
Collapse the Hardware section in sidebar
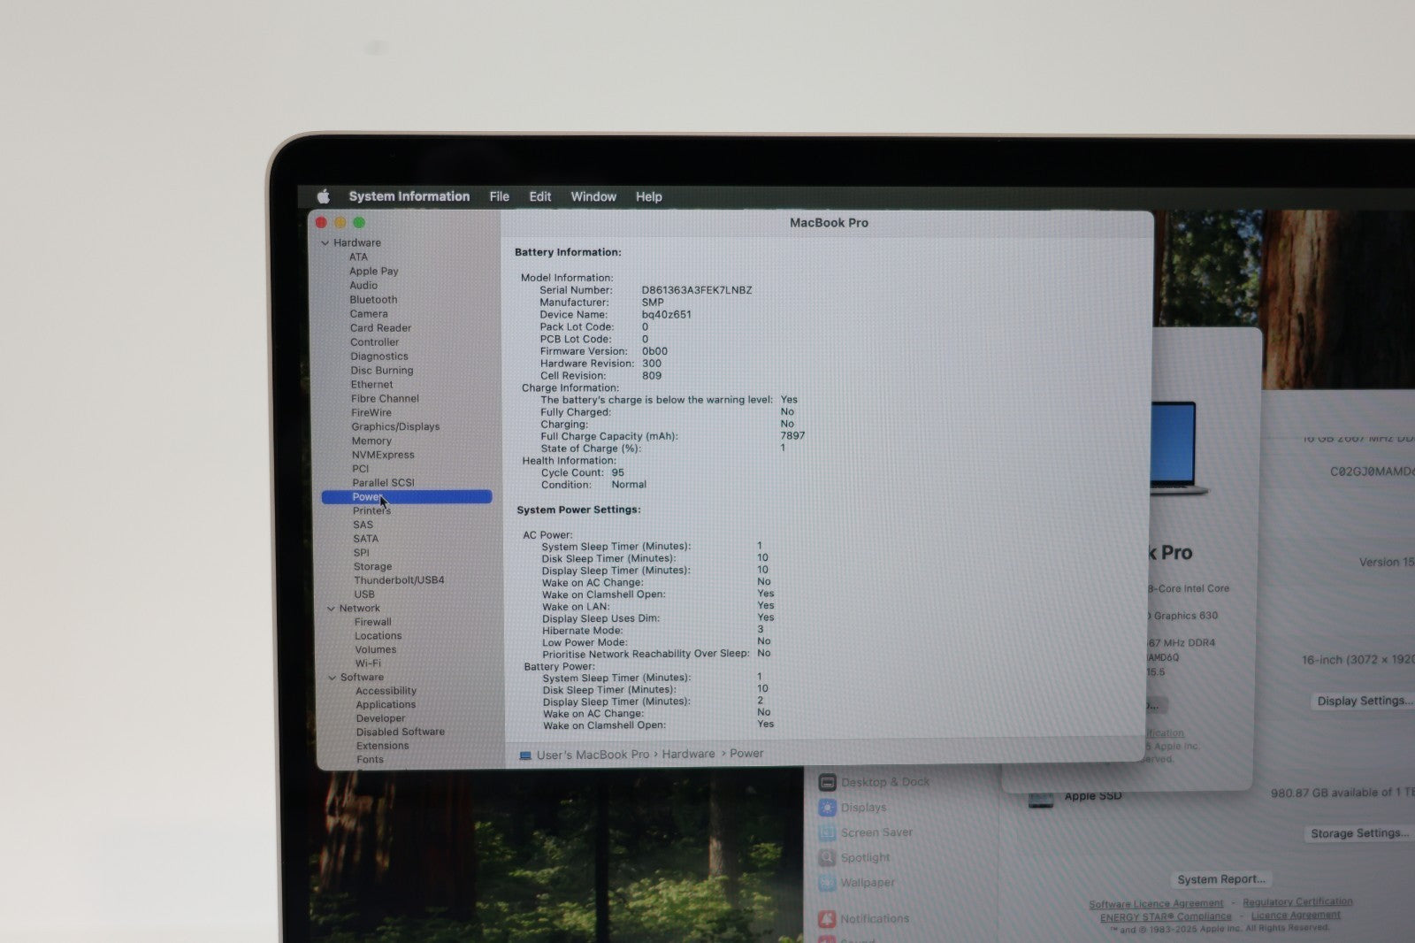pos(325,243)
